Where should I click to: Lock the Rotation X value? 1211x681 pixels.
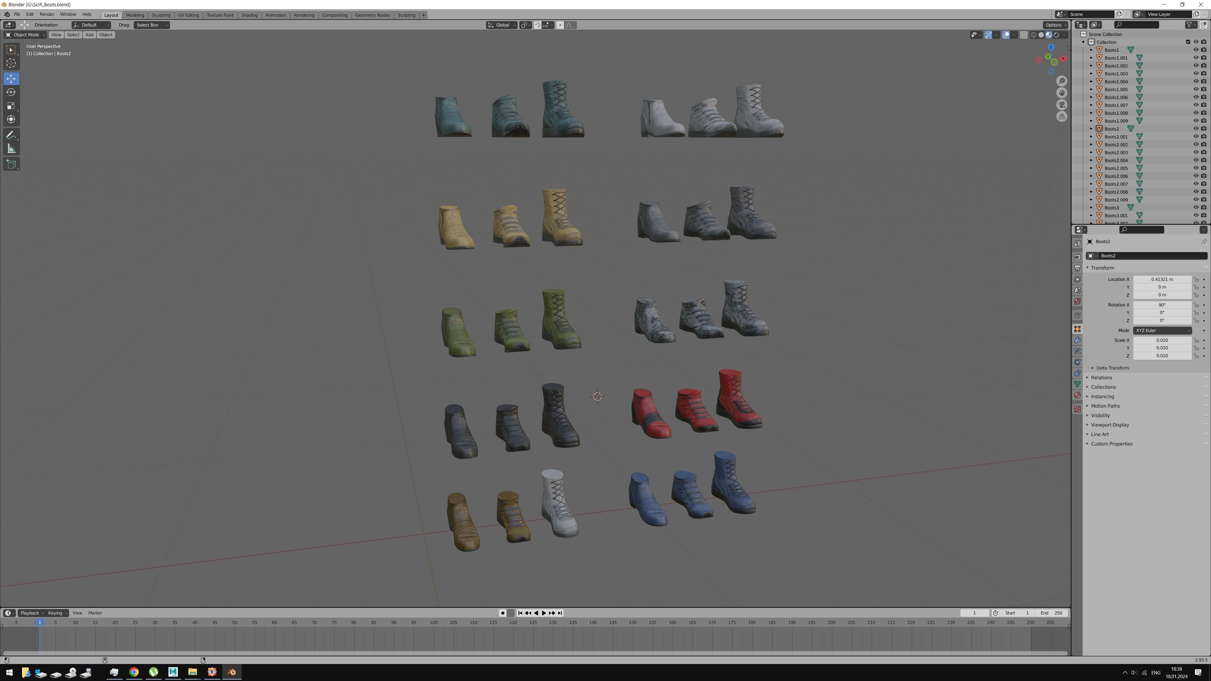pyautogui.click(x=1196, y=305)
